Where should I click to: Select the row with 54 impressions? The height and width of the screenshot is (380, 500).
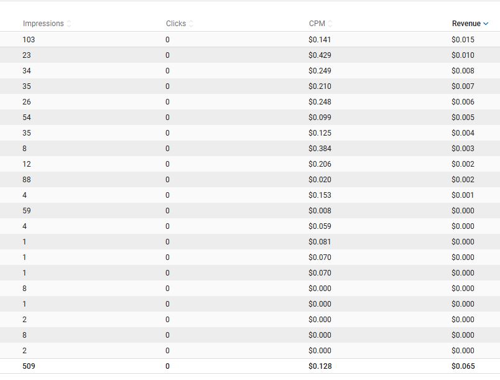coord(27,118)
